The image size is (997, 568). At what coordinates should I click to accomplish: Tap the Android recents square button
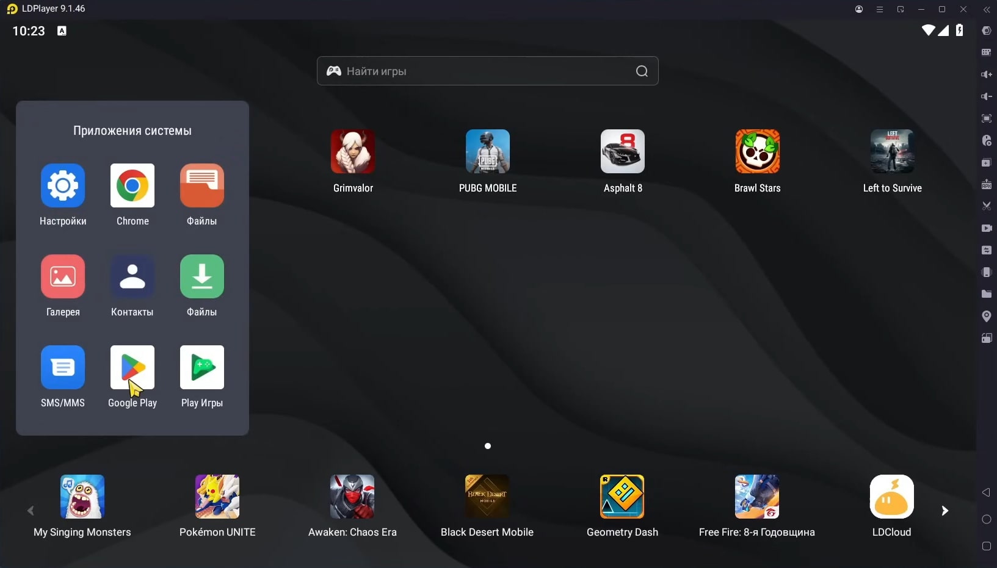pos(986,546)
